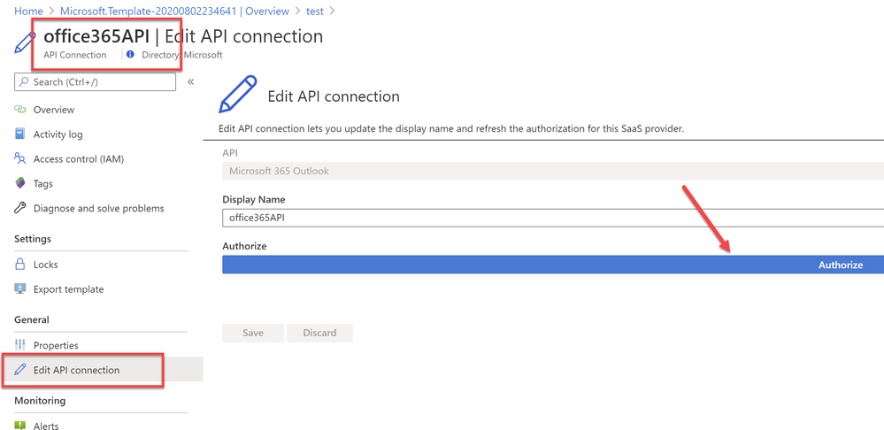The width and height of the screenshot is (884, 430).
Task: Click the Locks padlock icon
Action: [x=20, y=265]
